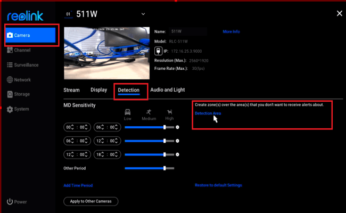The image size is (346, 213).
Task: Open the Storage settings
Action: tap(18, 94)
